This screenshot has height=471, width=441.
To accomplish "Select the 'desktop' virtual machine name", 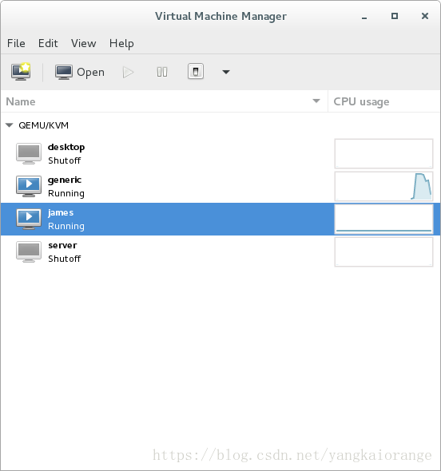I will 66,147.
